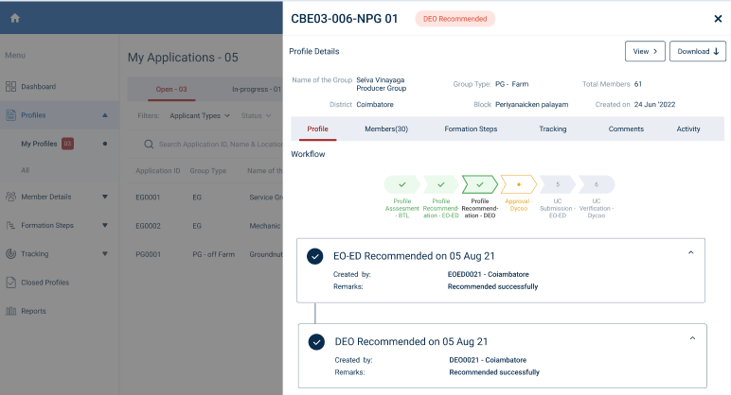Expand Member Details sidebar menu
Viewport: 731px width, 395px height.
[104, 197]
